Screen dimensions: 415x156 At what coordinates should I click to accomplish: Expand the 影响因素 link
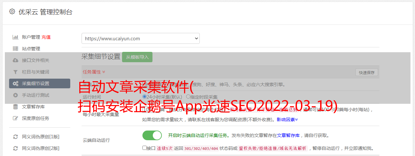287,120
